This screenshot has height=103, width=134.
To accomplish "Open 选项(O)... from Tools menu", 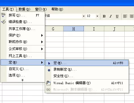I will tap(22, 75).
